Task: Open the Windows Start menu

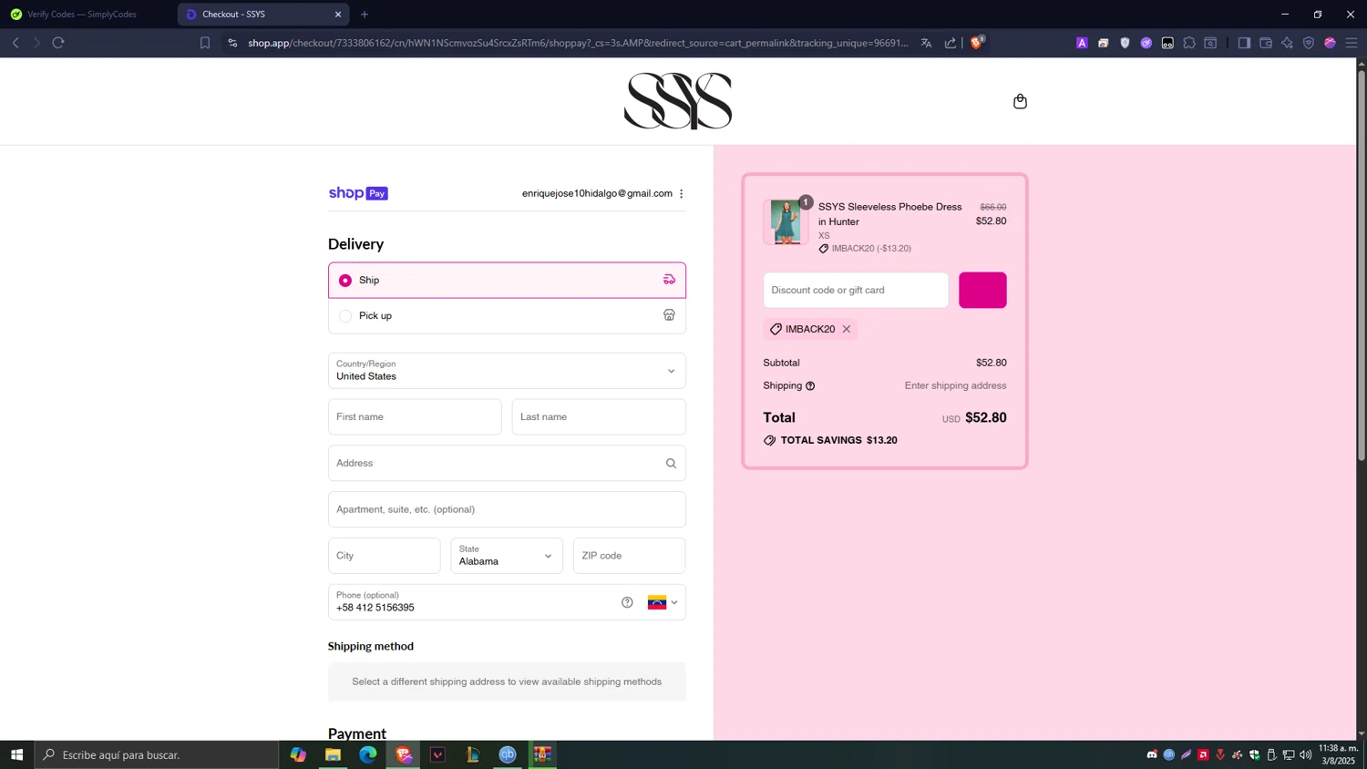Action: pyautogui.click(x=16, y=754)
